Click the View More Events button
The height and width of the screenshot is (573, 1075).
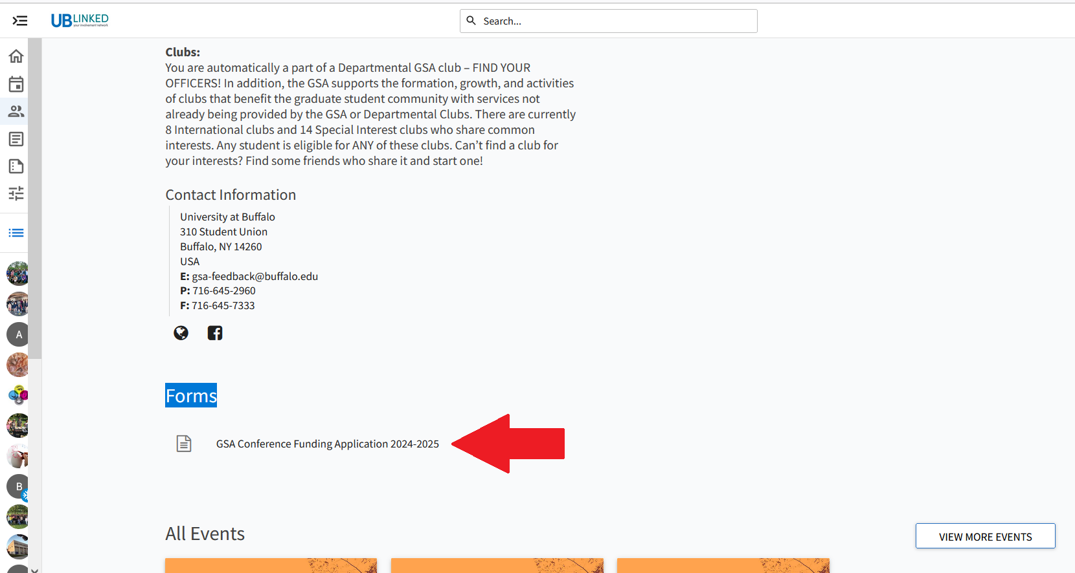pyautogui.click(x=985, y=536)
